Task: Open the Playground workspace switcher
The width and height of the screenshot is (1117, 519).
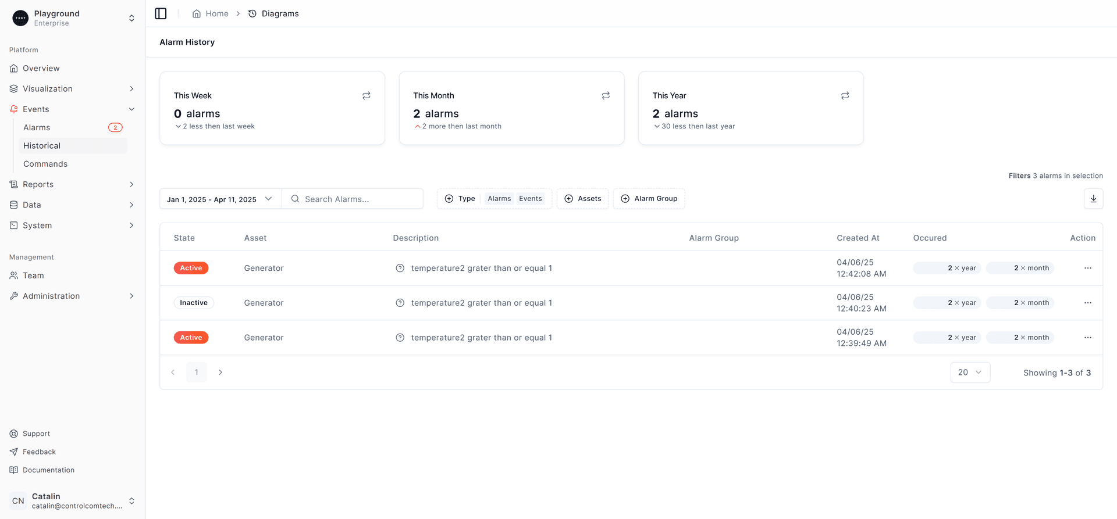Action: pyautogui.click(x=73, y=18)
